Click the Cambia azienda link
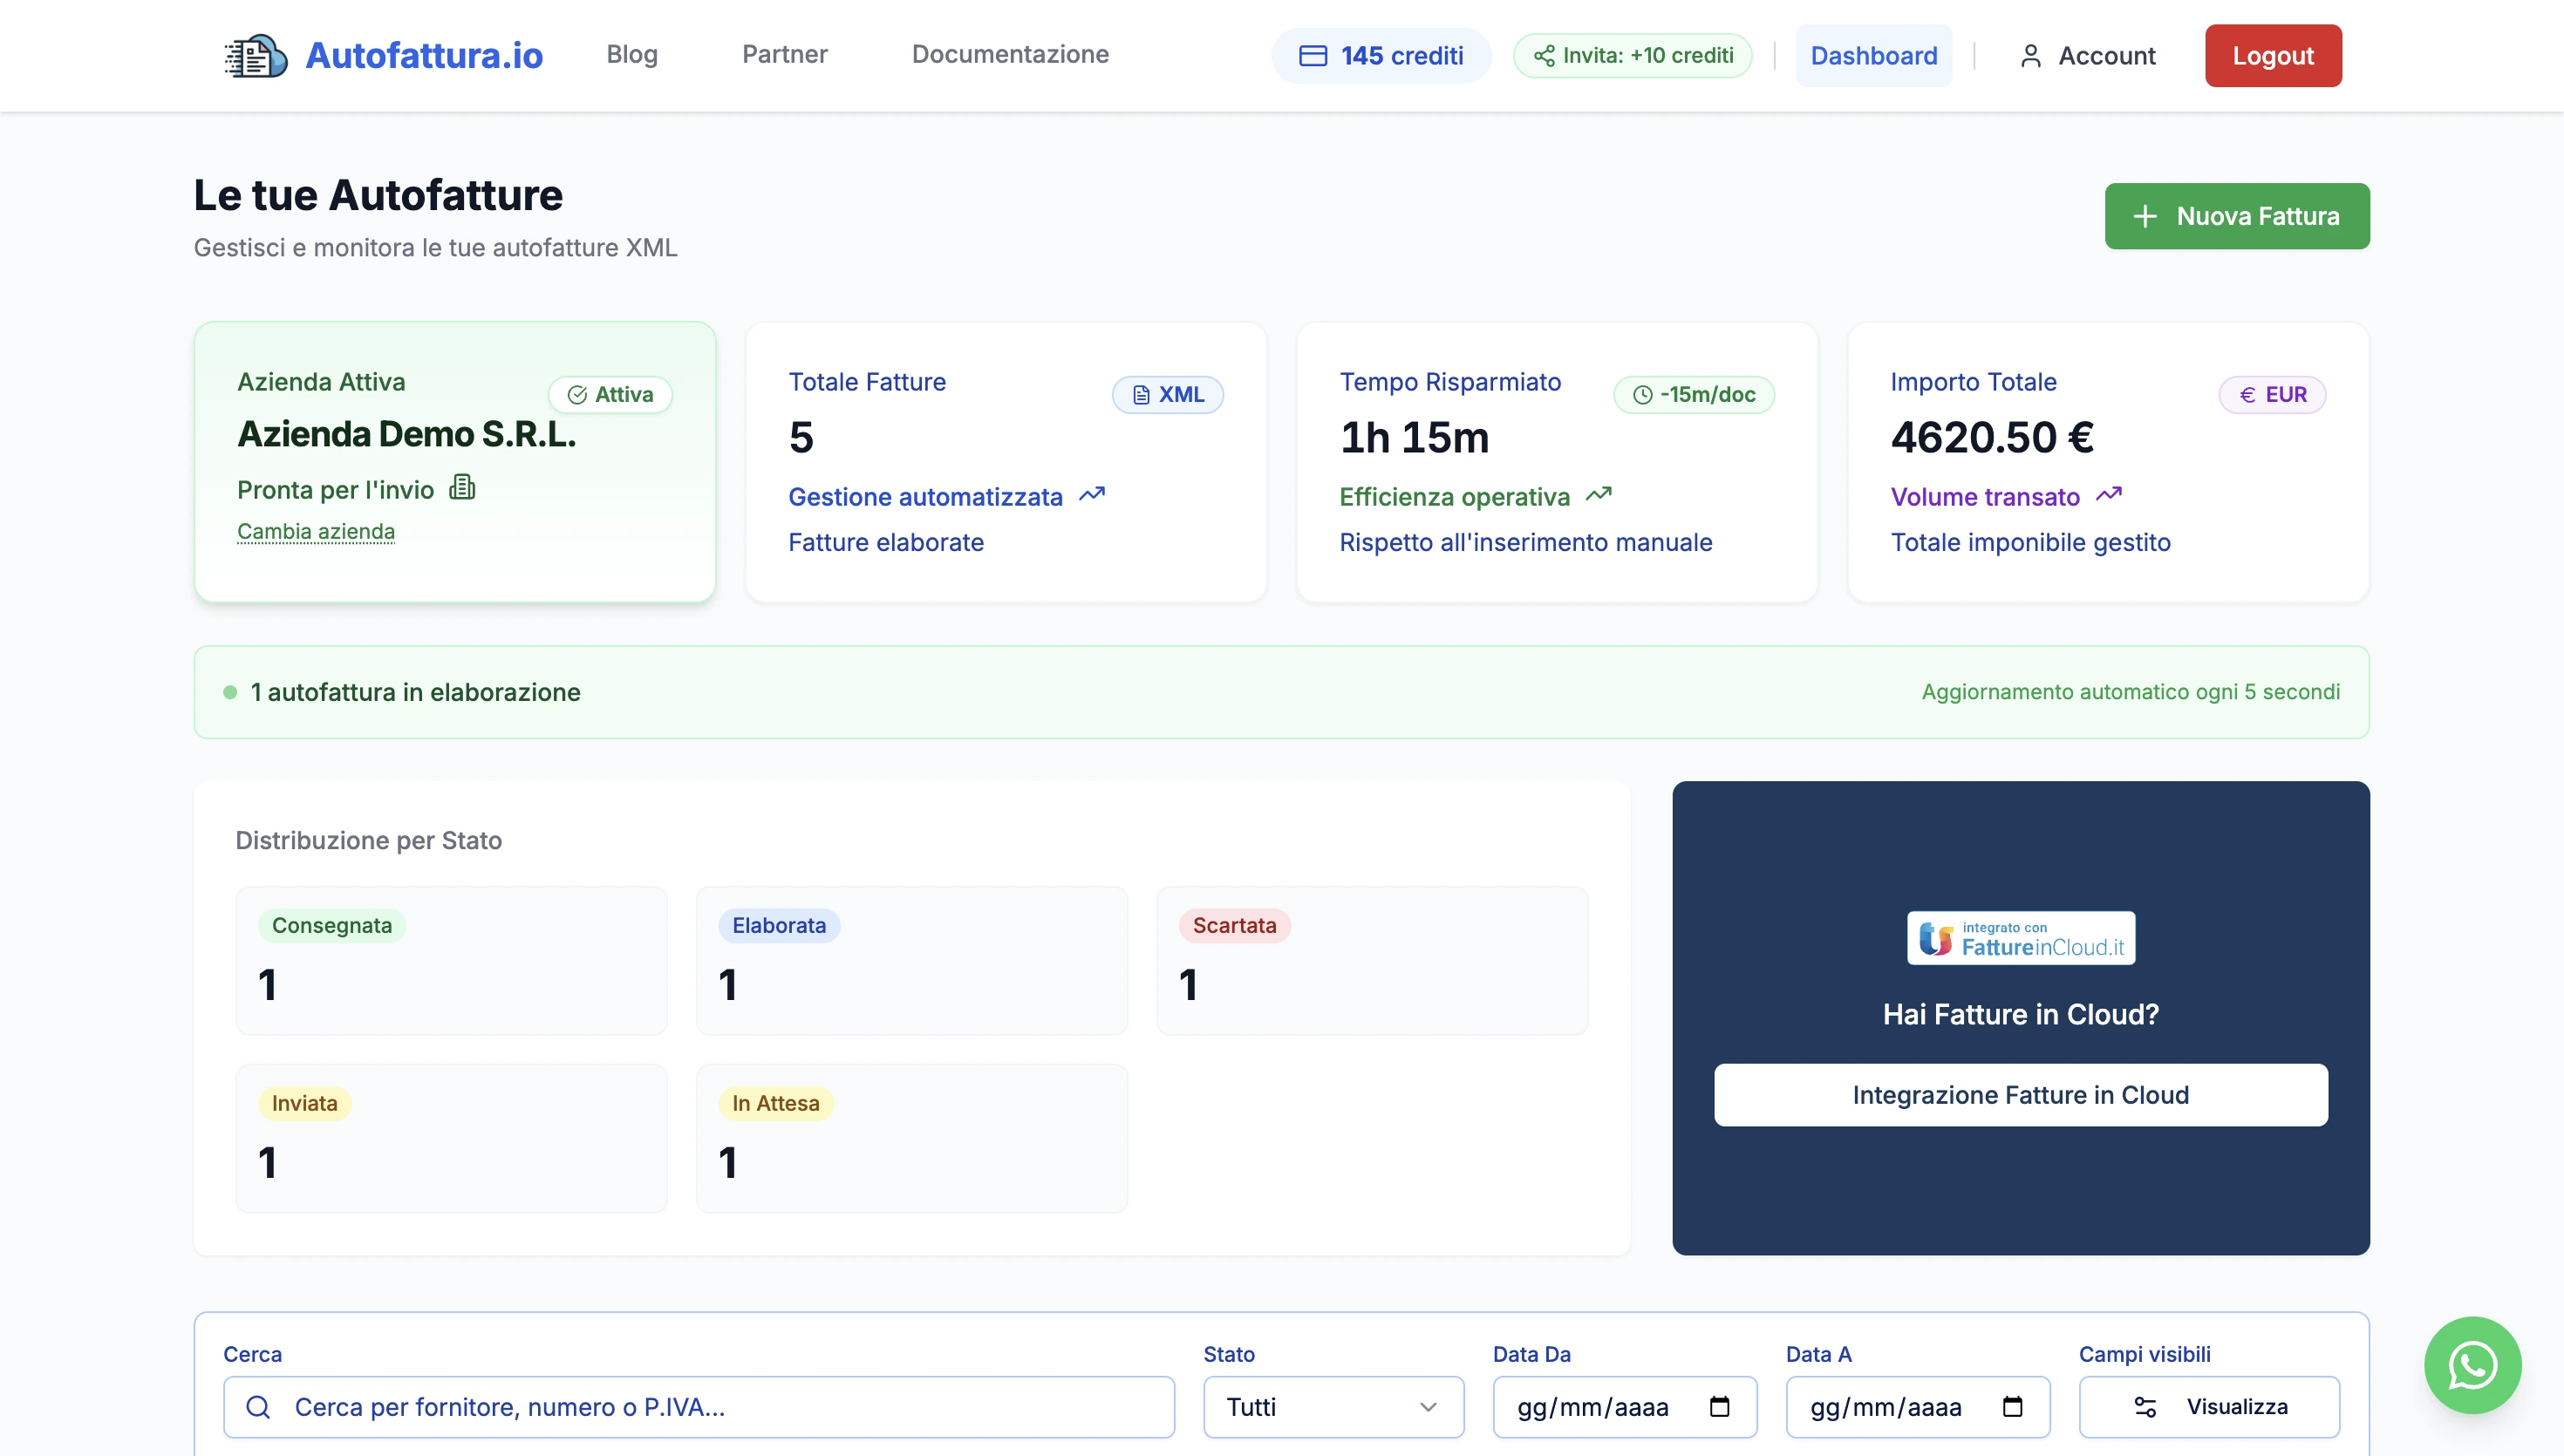The image size is (2564, 1456). pyautogui.click(x=316, y=531)
